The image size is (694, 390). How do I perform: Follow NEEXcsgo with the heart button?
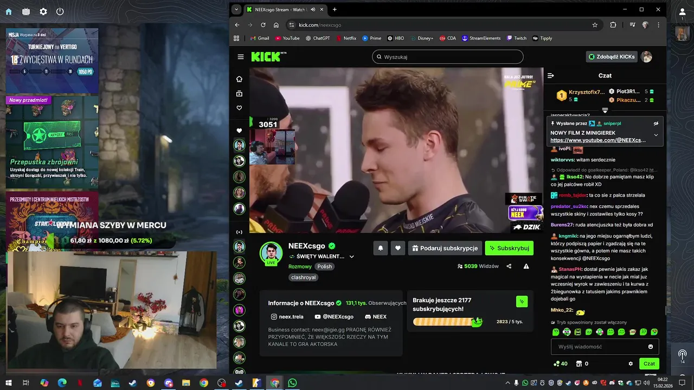coord(398,248)
